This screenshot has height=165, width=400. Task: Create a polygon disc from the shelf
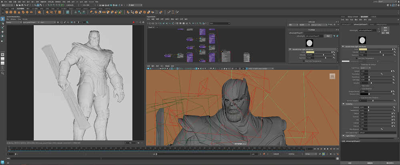31,12
